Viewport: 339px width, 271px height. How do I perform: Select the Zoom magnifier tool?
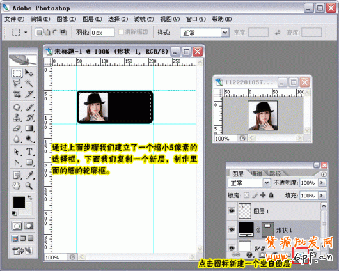point(29,185)
